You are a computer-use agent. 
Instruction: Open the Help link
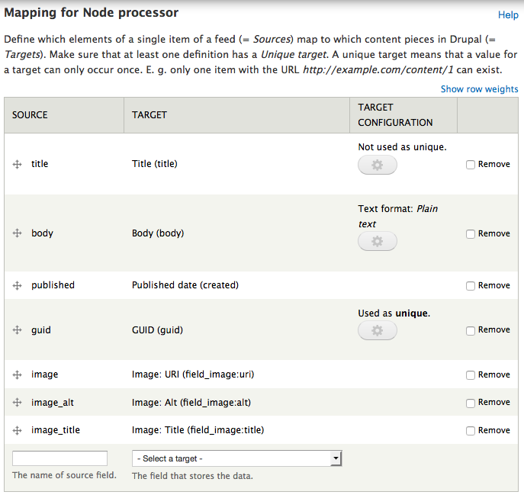[x=508, y=14]
